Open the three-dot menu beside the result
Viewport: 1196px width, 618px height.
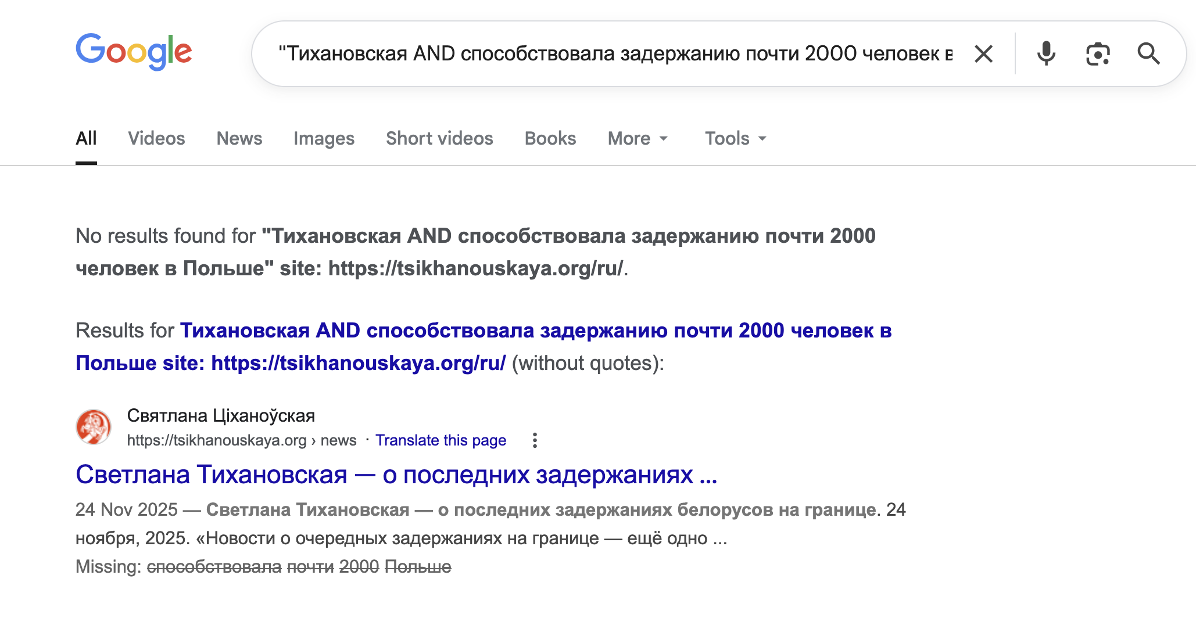(535, 441)
